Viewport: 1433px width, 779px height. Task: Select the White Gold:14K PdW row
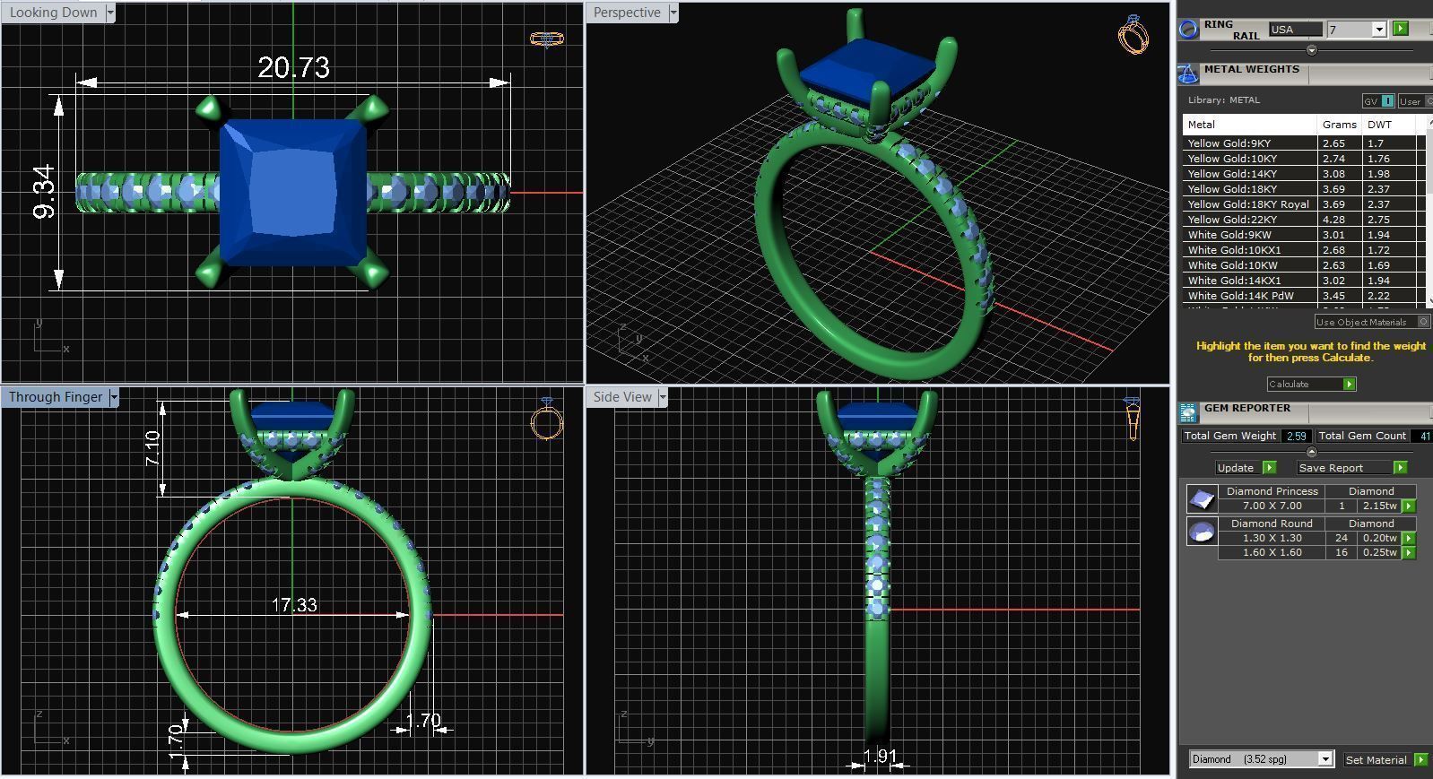tap(1304, 296)
